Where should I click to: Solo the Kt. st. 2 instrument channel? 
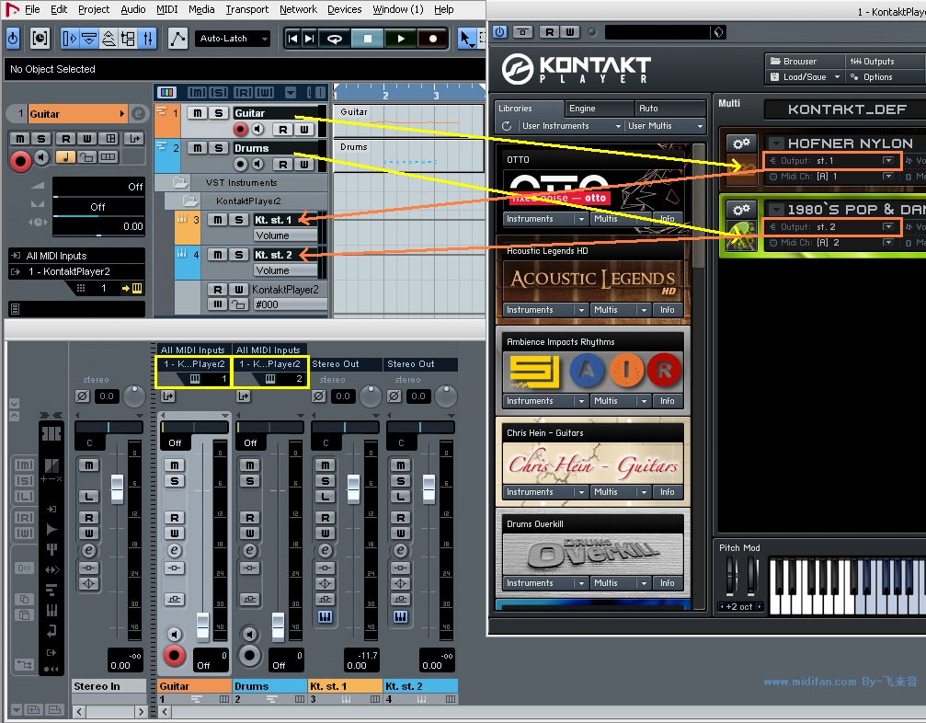239,255
